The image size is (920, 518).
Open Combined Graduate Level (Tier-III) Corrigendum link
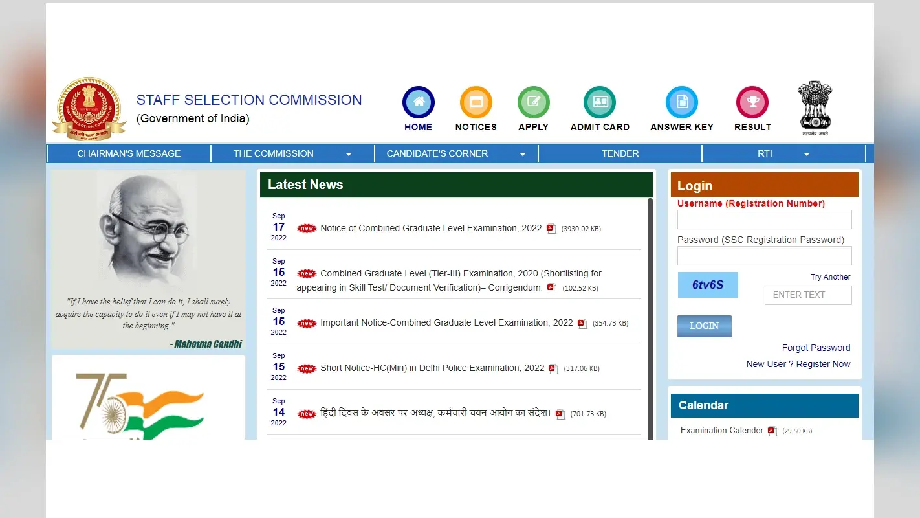(450, 280)
